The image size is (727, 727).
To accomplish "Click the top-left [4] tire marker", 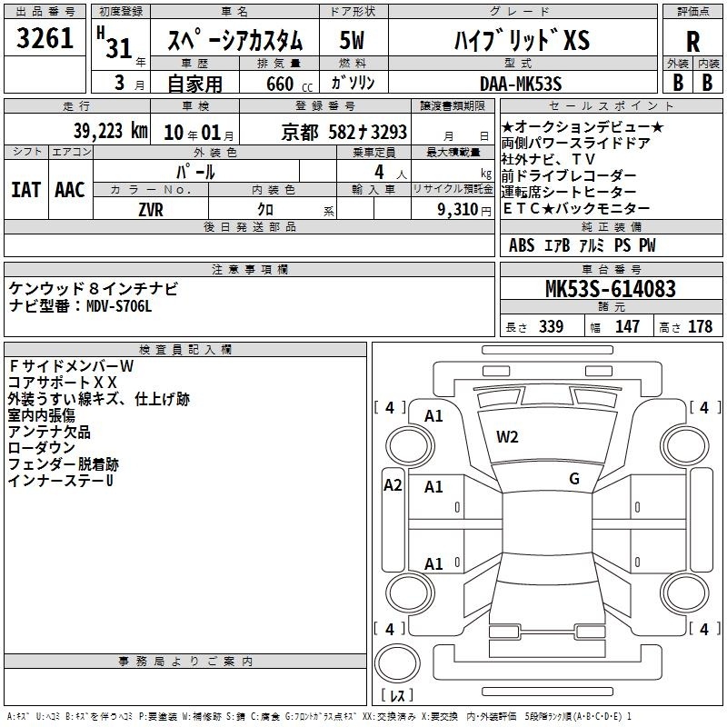I will coord(390,408).
